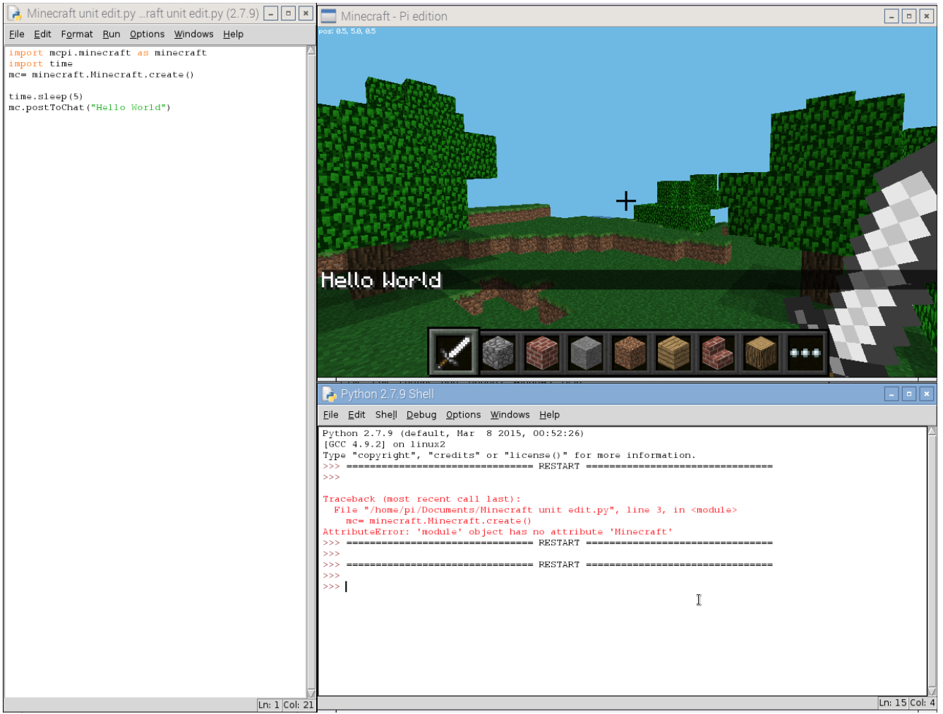
Task: Open File menu in the Python Shell
Action: point(331,415)
